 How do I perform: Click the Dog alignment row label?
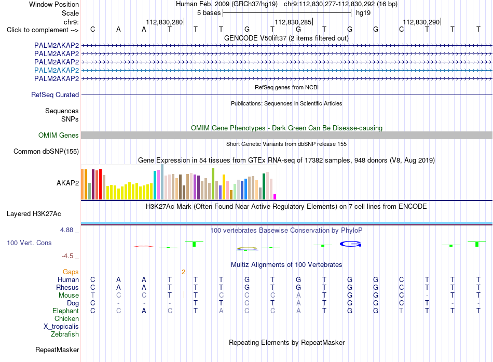pos(73,303)
